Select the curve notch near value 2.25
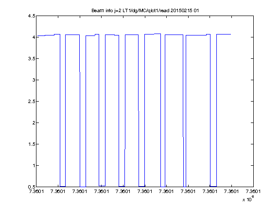This screenshot has width=280, height=210. [x=139, y=111]
